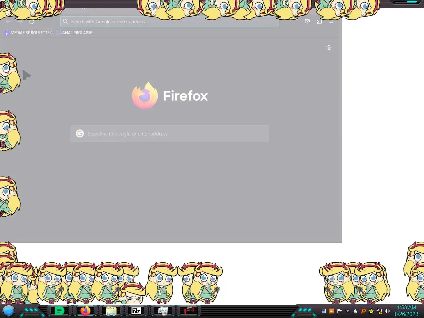
Task: Click the yellow star tray icon
Action: (371, 311)
